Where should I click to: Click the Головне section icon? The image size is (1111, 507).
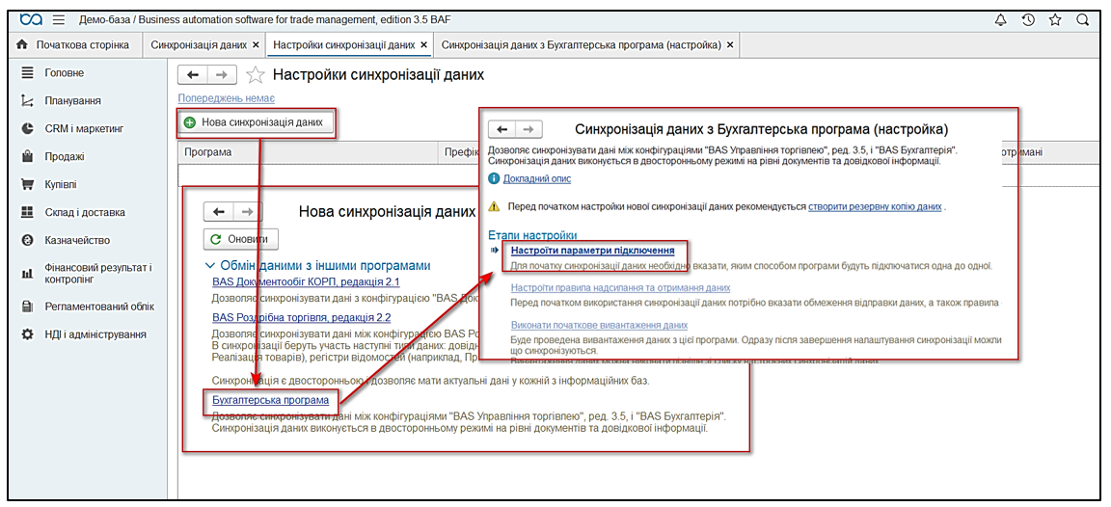(x=28, y=72)
